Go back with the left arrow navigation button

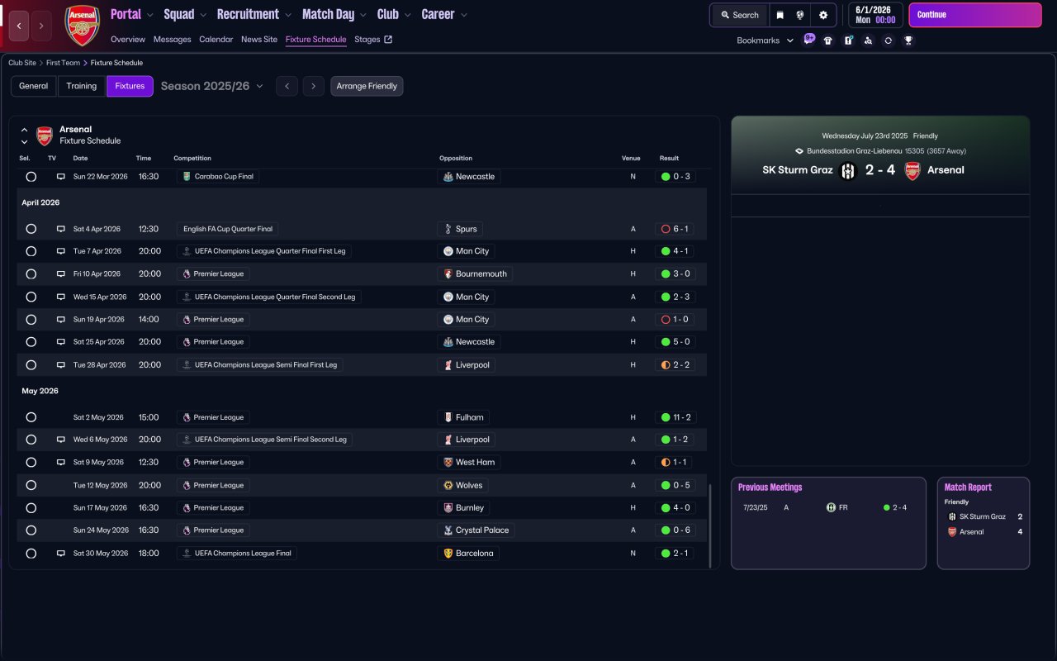point(20,26)
